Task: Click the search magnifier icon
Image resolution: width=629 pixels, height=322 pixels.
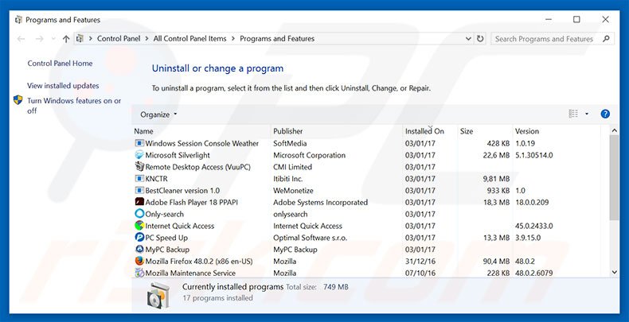Action: point(606,38)
